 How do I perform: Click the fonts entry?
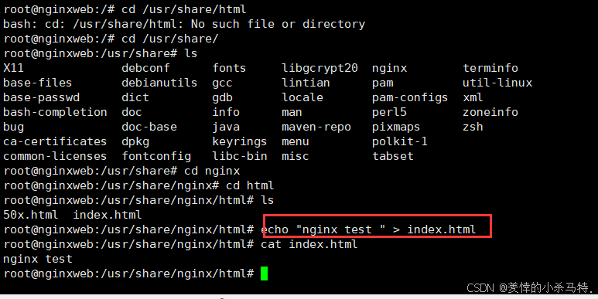point(229,68)
